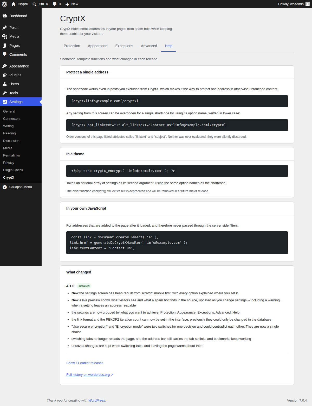The height and width of the screenshot is (406, 312).
Task: Click Collapse Menu label
Action: coord(21,187)
